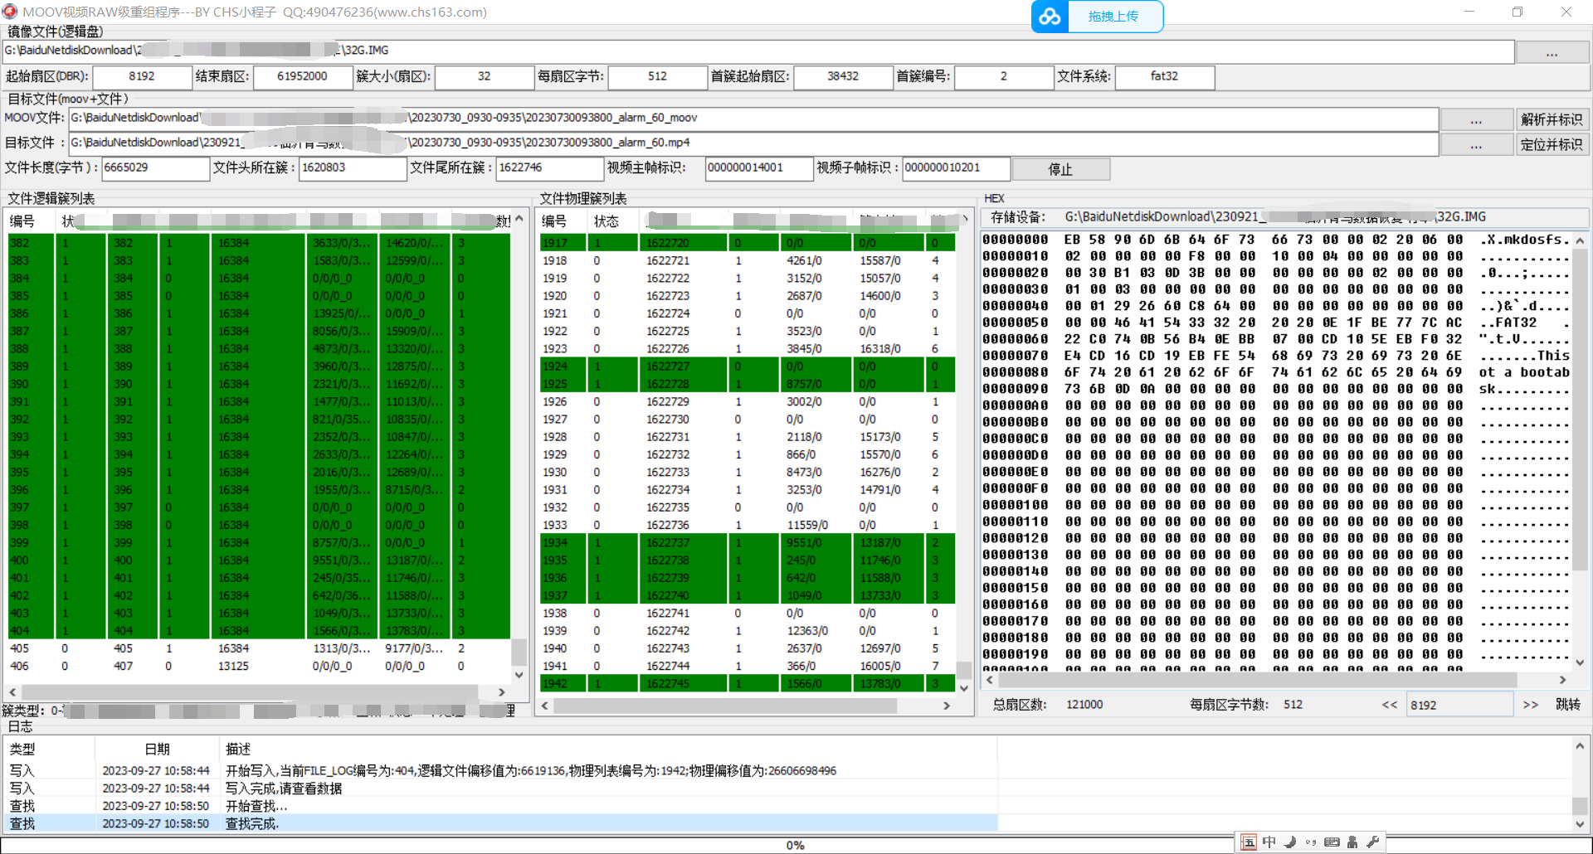
Task: Select physical cluster row 1933
Action: point(748,525)
